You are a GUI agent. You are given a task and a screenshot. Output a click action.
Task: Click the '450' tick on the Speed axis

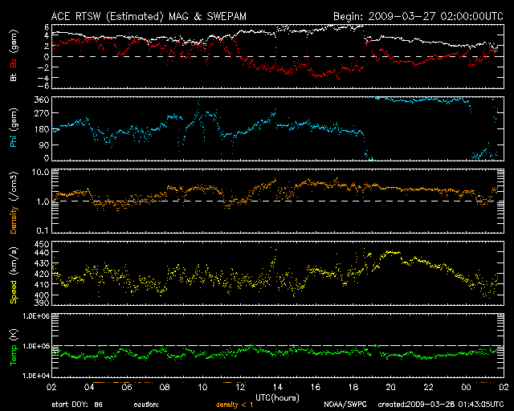click(x=42, y=245)
